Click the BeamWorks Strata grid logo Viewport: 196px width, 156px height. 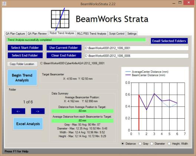click(x=60, y=19)
